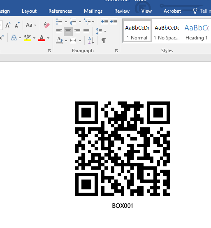This screenshot has height=228, width=211.
Task: Select the Normal style
Action: (x=137, y=31)
